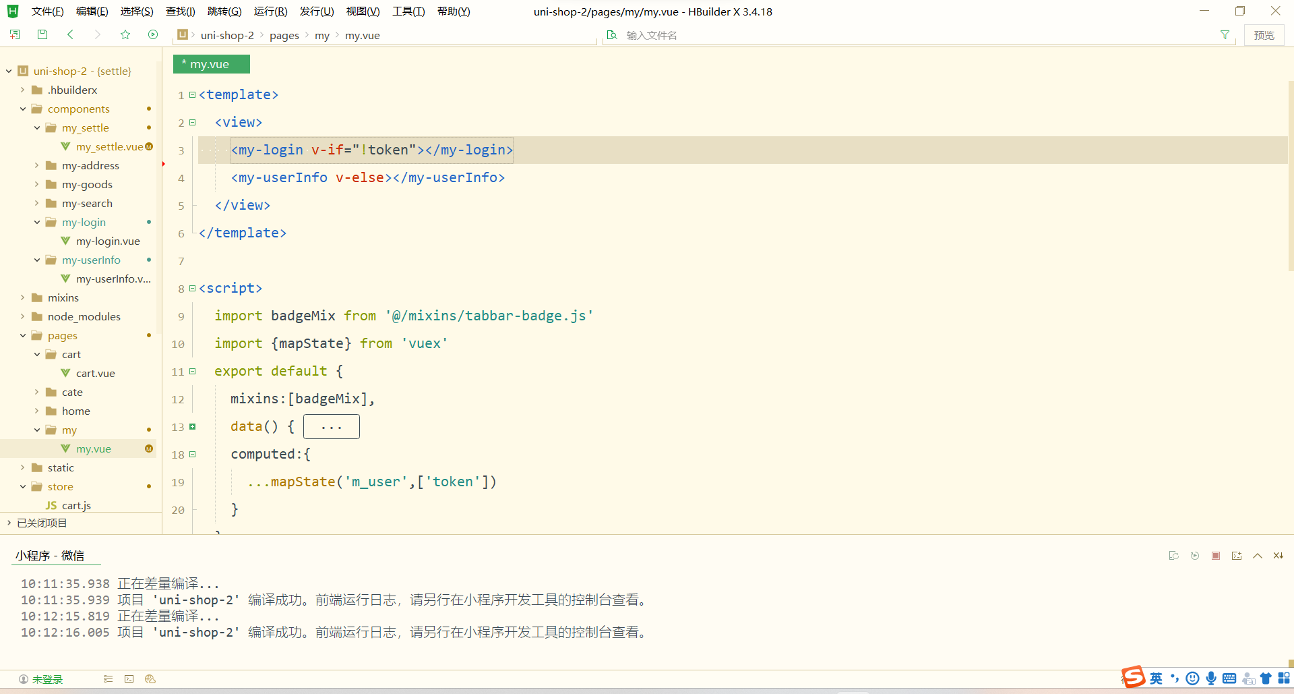Create a new file with the new-file icon
Viewport: 1294px width, 694px height.
point(14,34)
